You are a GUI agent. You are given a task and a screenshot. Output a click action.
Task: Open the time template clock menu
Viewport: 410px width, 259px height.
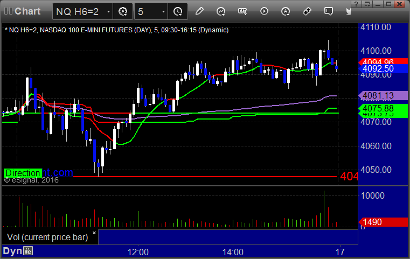pyautogui.click(x=178, y=11)
